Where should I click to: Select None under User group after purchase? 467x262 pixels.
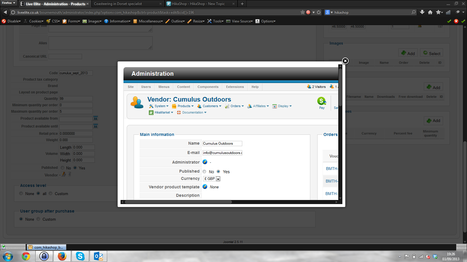21,219
